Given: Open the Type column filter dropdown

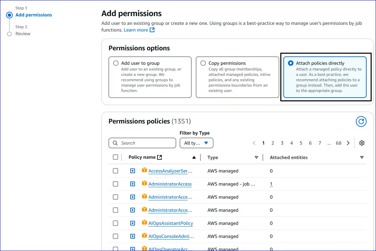Looking at the screenshot, I should [x=256, y=157].
